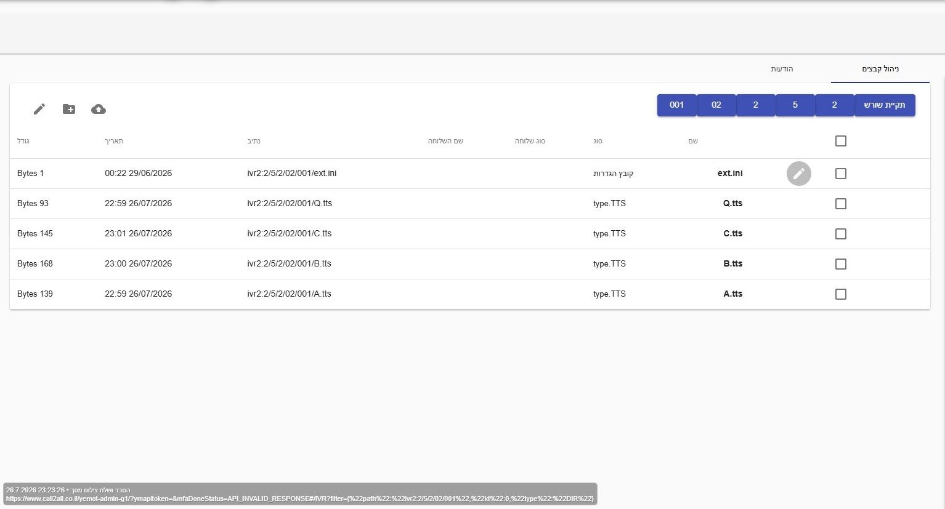Jump to the 5 breadcrumb folder
Viewport: 945px width, 509px height.
tap(795, 105)
